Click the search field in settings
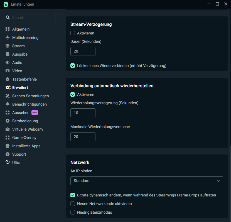This screenshot has height=222, width=231. pos(29,17)
